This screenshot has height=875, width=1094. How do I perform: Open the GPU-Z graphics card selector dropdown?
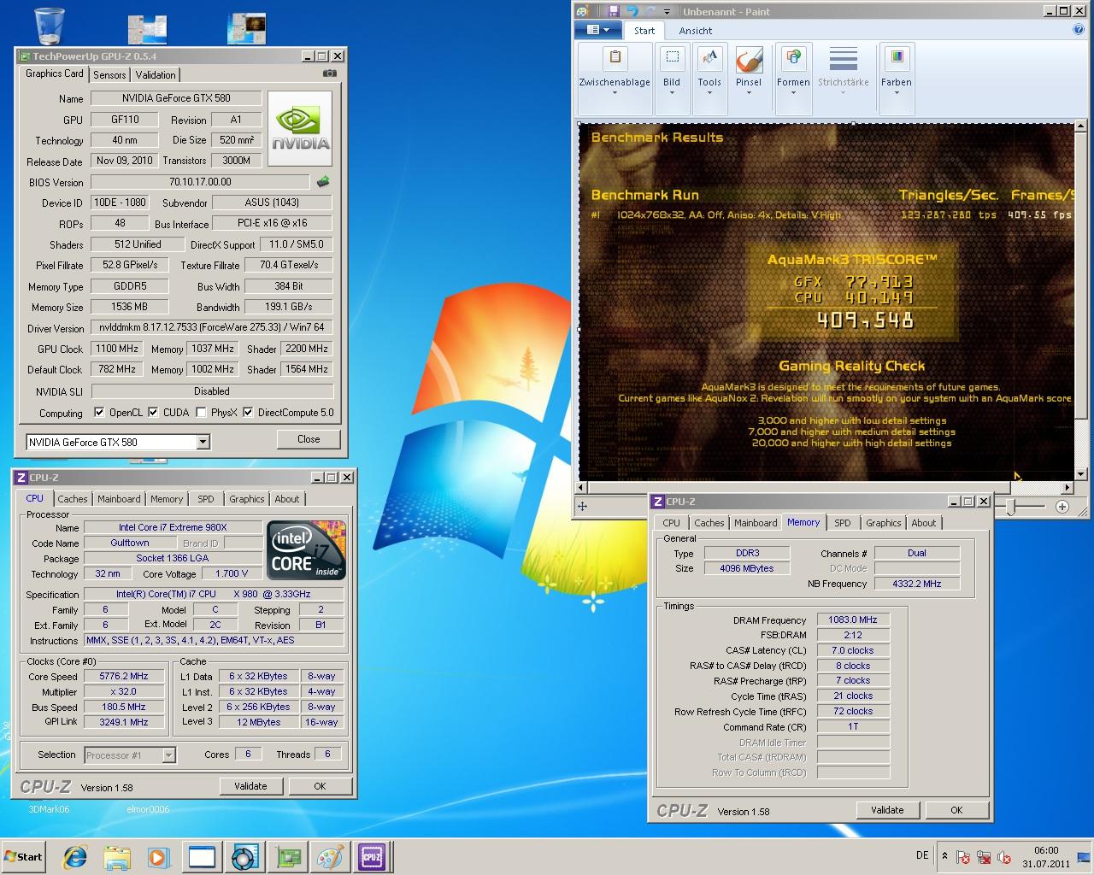[x=203, y=442]
